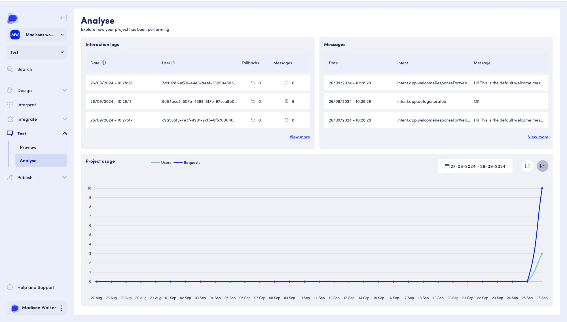Open the date range picker 27-08-2024 - 26-09-2024
This screenshot has width=567, height=322.
pyautogui.click(x=475, y=166)
